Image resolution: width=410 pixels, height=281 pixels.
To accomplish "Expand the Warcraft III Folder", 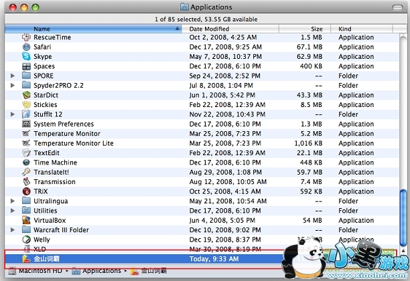I will coord(13,230).
